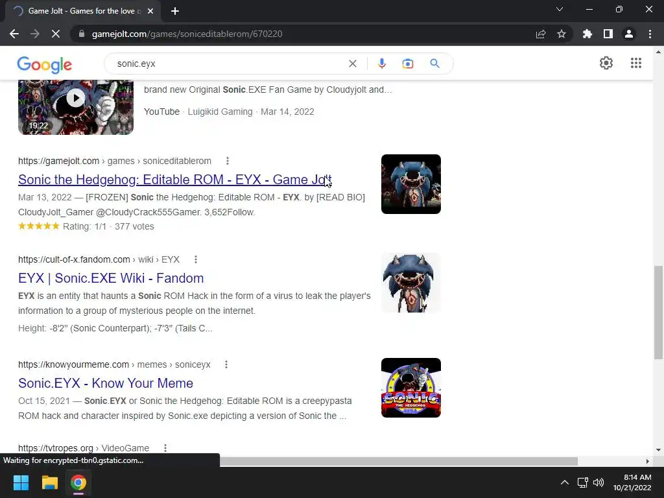
Task: Submit search with the magnifier icon
Action: point(434,64)
